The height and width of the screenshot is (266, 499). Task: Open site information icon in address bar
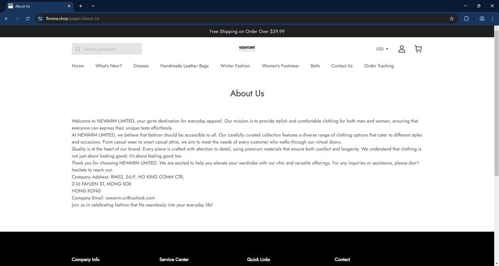(x=40, y=19)
